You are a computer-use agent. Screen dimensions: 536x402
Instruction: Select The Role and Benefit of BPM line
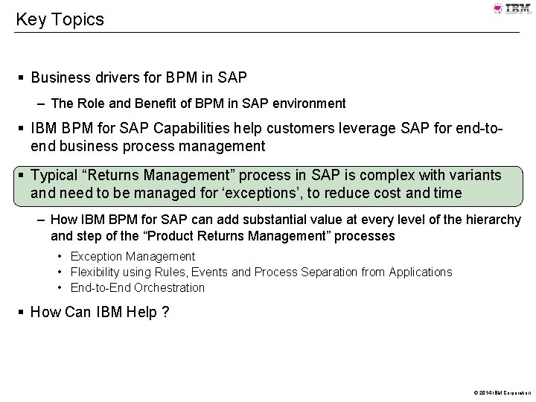(198, 103)
